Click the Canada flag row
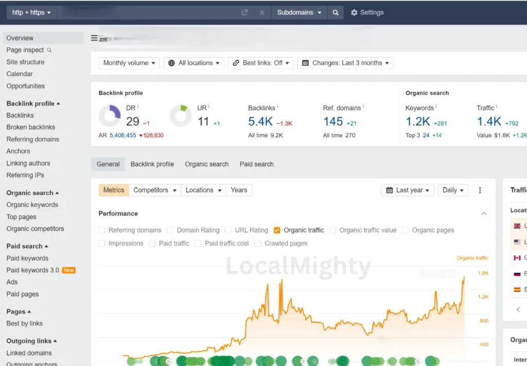Viewport: 527px width, 366px height. point(519,258)
